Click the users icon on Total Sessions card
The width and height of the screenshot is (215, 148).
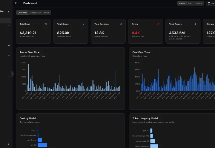point(121,24)
